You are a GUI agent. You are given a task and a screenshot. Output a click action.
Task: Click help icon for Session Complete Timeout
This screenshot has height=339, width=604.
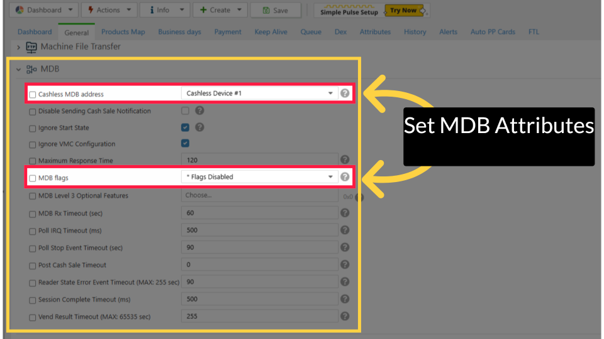coord(345,299)
